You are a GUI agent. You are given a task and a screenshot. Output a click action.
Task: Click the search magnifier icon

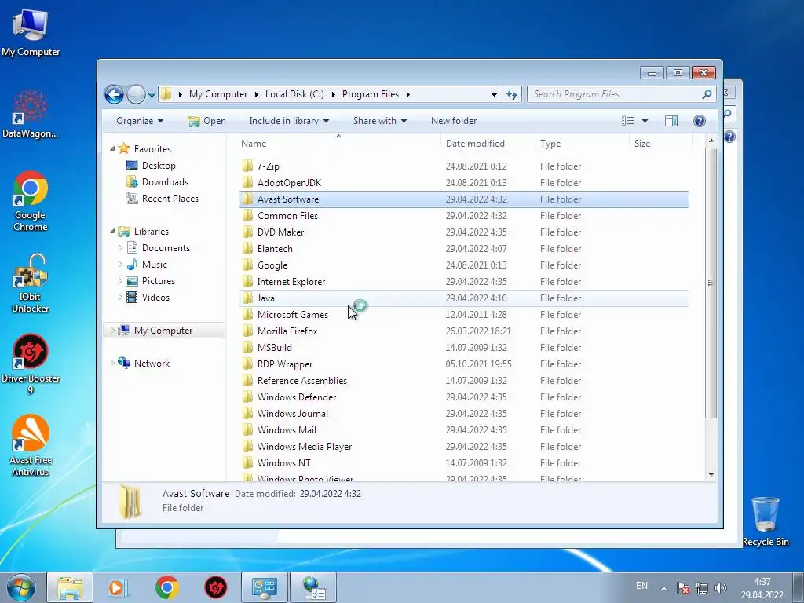point(707,94)
